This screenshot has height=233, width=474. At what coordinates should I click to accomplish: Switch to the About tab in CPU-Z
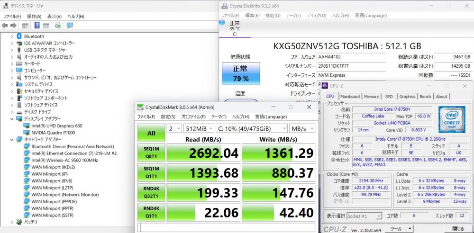[x=441, y=97]
